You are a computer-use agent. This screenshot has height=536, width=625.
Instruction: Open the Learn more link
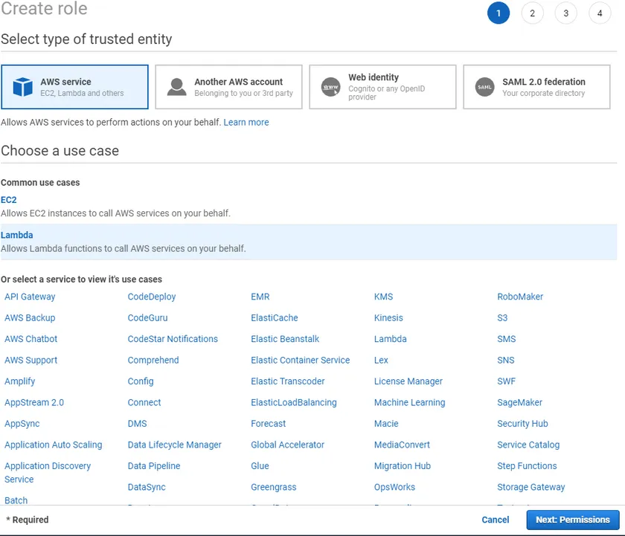[x=246, y=122]
